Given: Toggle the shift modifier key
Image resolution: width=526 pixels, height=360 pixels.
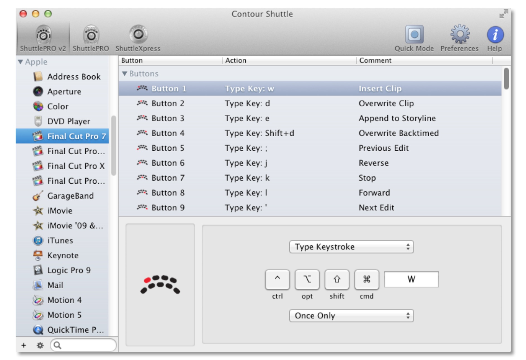Looking at the screenshot, I should click(x=337, y=279).
